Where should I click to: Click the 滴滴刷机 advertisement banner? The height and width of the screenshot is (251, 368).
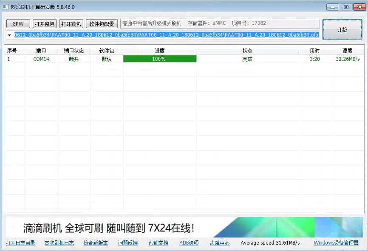click(184, 227)
